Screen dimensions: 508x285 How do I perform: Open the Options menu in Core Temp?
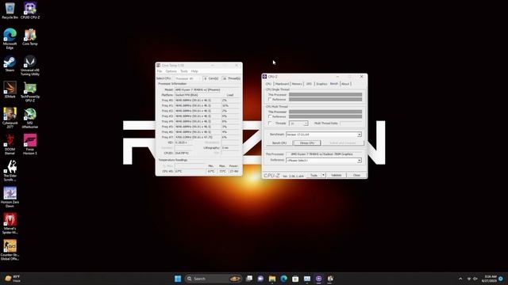pos(171,71)
